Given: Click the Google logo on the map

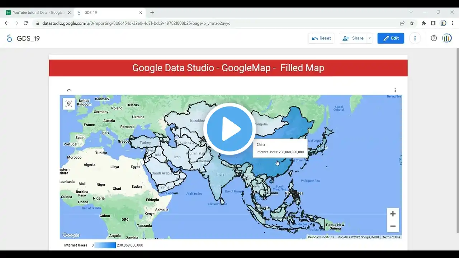Looking at the screenshot, I should pyautogui.click(x=71, y=235).
